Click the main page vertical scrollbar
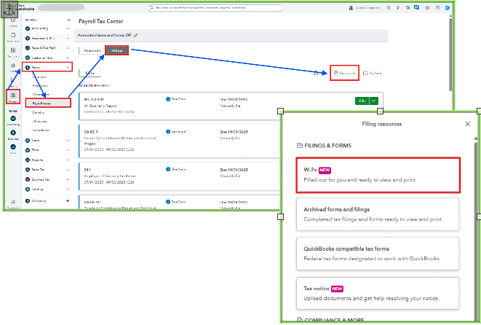The image size is (481, 325). coord(450,55)
